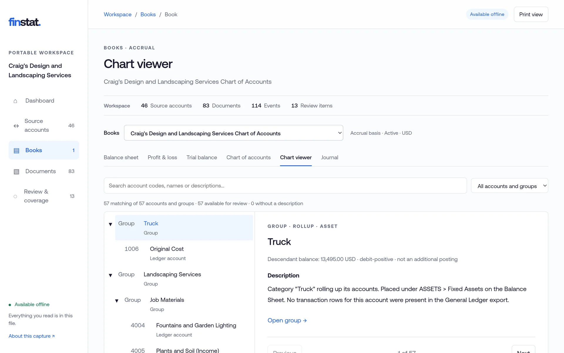The width and height of the screenshot is (564, 353).
Task: Switch to the Balance sheet tab
Action: 121,157
